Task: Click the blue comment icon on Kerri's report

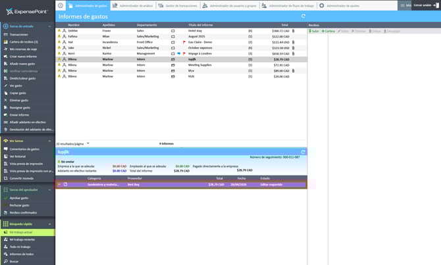Action: 178,53
